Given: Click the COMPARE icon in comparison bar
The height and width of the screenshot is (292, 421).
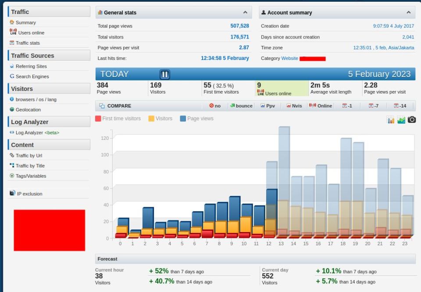Looking at the screenshot, I should [102, 106].
